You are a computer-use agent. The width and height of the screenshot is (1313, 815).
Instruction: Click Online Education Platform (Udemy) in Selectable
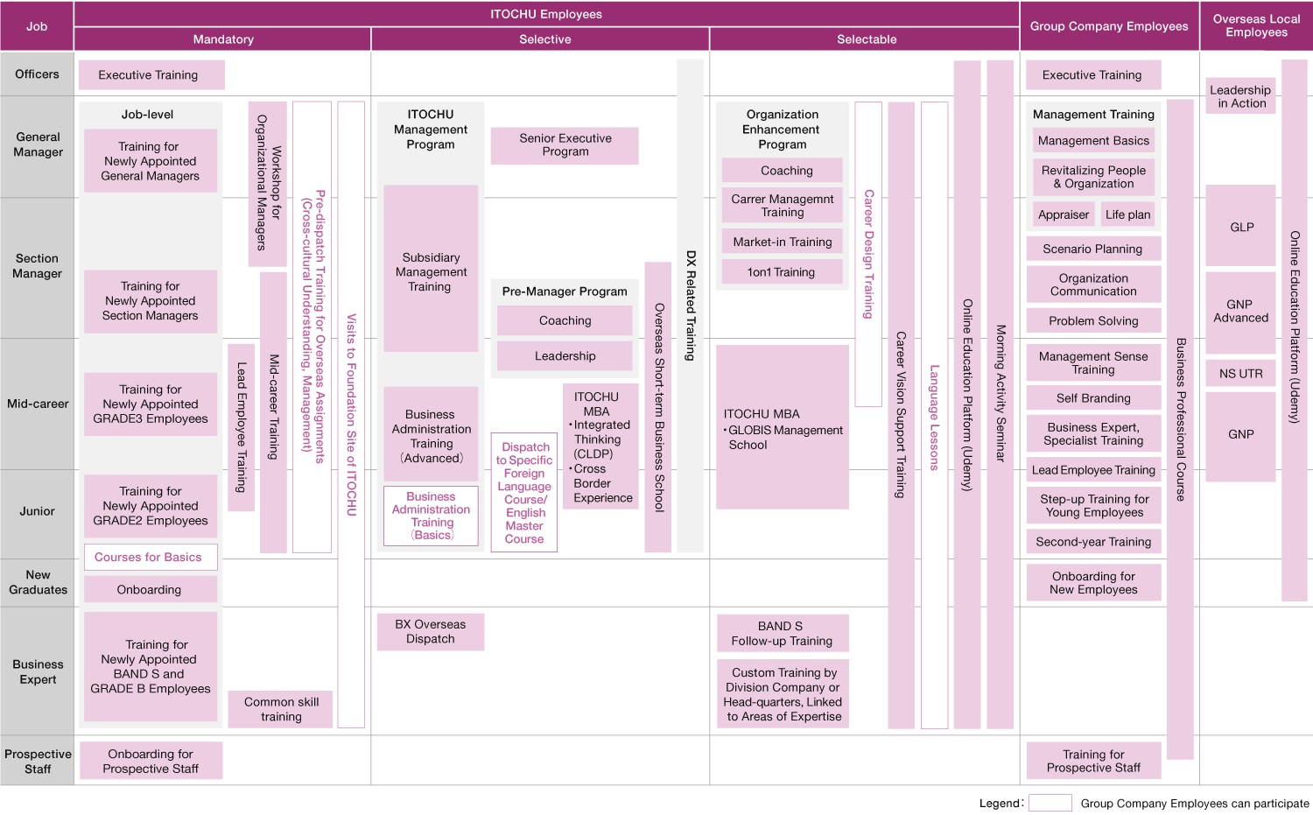[x=967, y=395]
